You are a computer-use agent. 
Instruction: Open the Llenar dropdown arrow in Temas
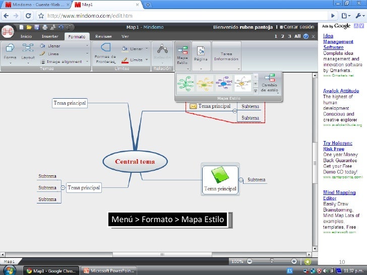tap(87, 46)
